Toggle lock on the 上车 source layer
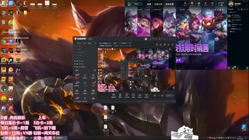This screenshot has height=140, width=249. pos(77,61)
